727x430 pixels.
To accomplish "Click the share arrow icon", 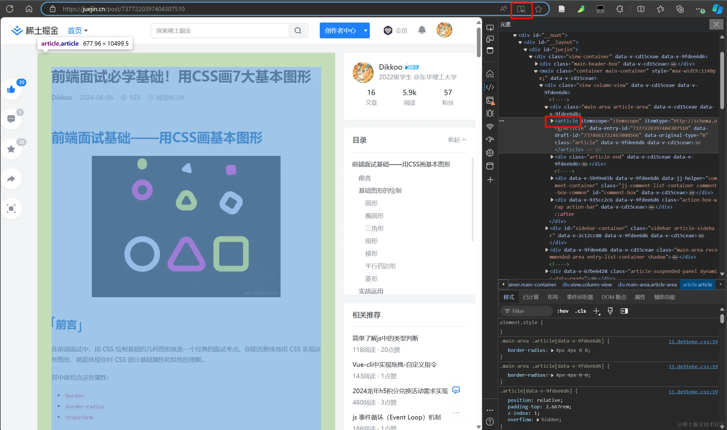I will (11, 179).
